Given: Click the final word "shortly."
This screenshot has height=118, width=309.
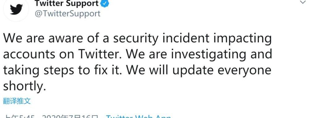Looking at the screenshot, I should click(24, 86).
